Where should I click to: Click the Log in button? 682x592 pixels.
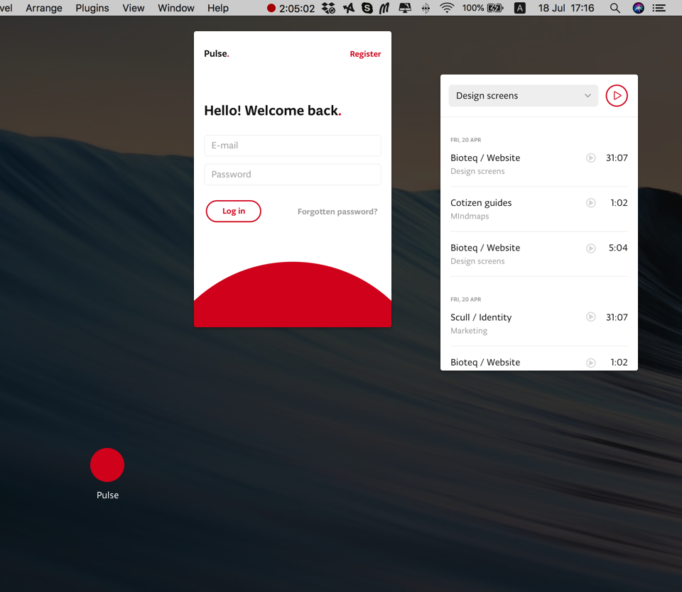tap(233, 212)
